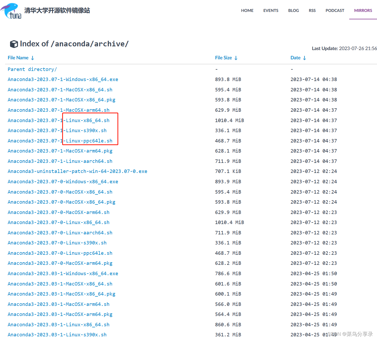The width and height of the screenshot is (377, 339).
Task: Download Anaconda3-2023.03-1-Linux-x86_64.sh
Action: point(58,325)
